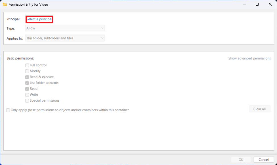This screenshot has height=165, width=277.
Task: Open the Type dropdown showing Allow
Action: [x=65, y=28]
